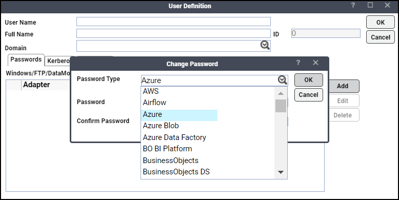Click the dropdown list scrollbar thumb
Viewport: 399px width, 200px height.
[x=281, y=106]
